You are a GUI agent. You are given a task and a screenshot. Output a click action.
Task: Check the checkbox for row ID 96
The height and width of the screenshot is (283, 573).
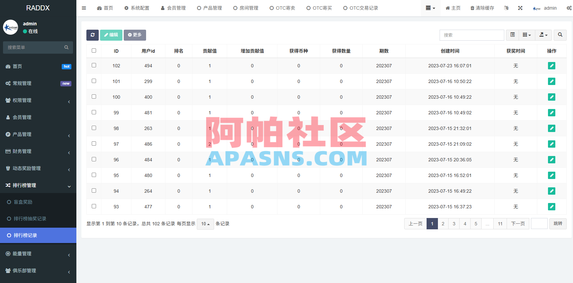click(94, 159)
